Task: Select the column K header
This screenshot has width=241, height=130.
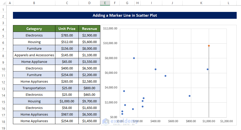Action: click(201, 3)
